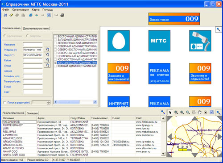Click the binoculars search icon in toolbar

5,15
